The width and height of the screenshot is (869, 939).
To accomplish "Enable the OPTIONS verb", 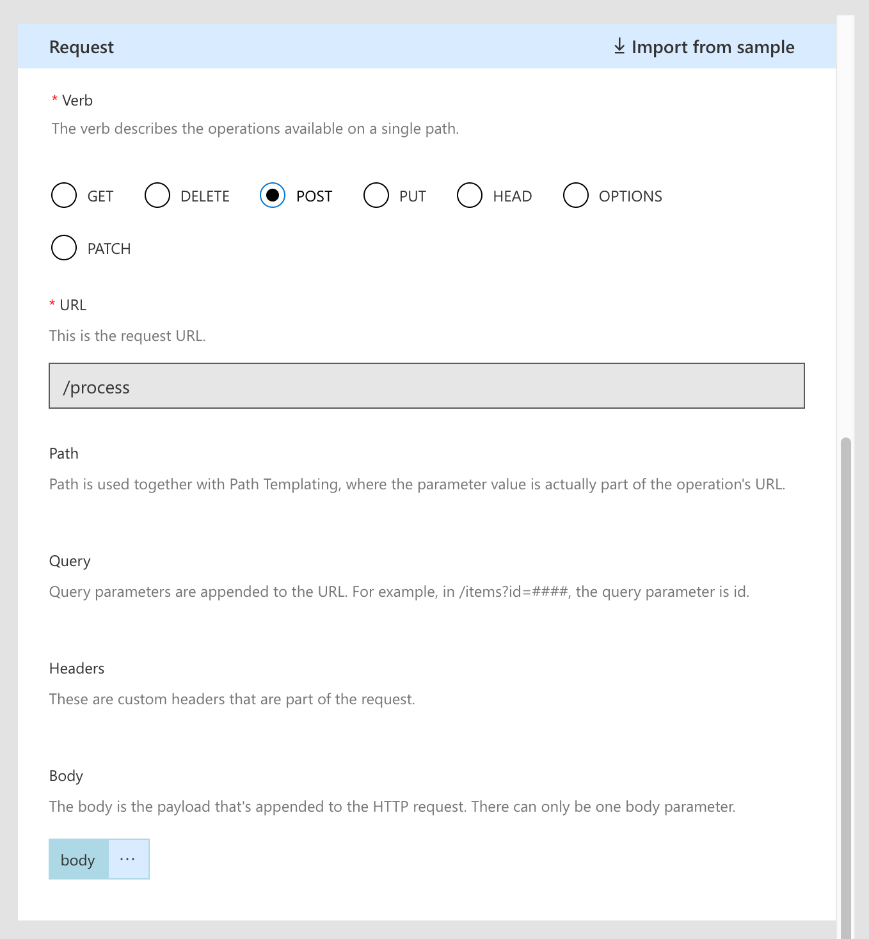I will [575, 195].
